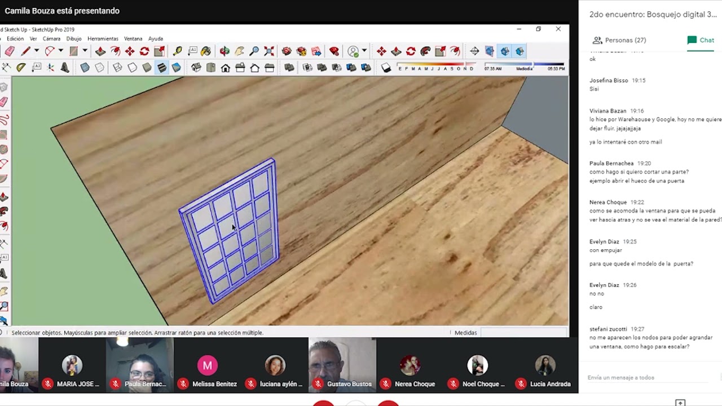Screen dimensions: 722x406
Task: Open the Edición menu
Action: pos(15,39)
